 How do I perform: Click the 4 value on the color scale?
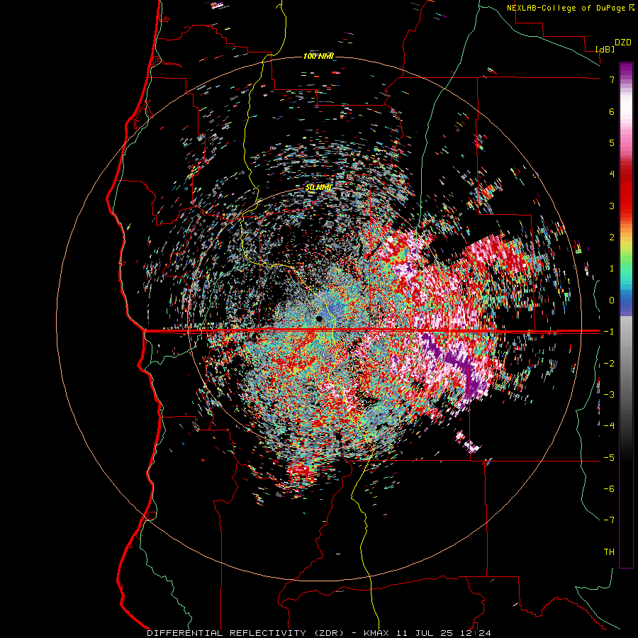[x=612, y=174]
